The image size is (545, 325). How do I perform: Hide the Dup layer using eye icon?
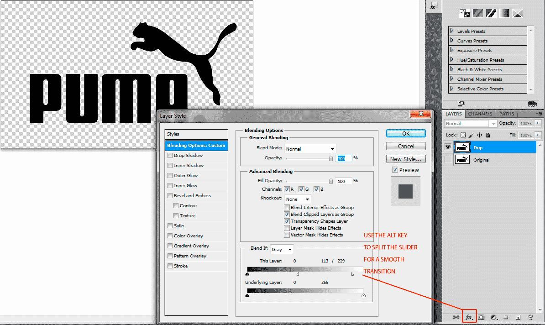click(x=448, y=147)
